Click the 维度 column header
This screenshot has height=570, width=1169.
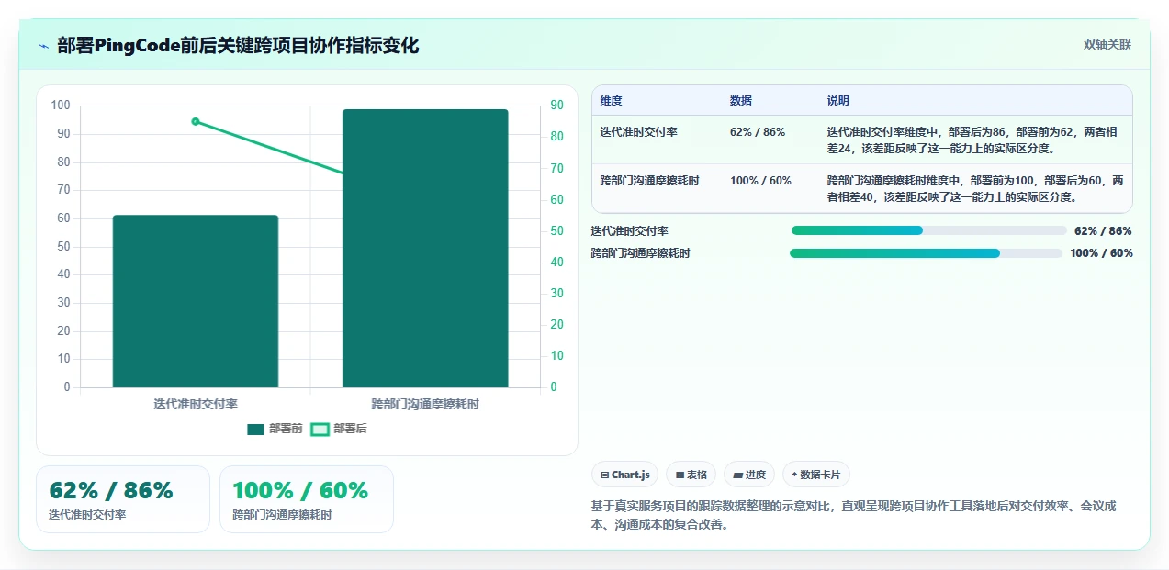point(611,101)
